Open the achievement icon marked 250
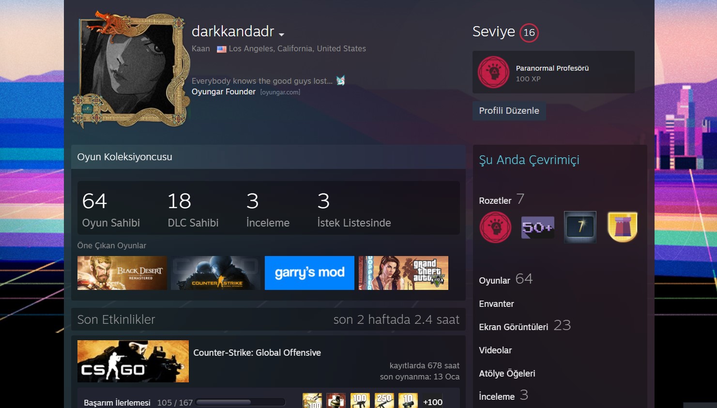This screenshot has height=408, width=717. pyautogui.click(x=384, y=401)
